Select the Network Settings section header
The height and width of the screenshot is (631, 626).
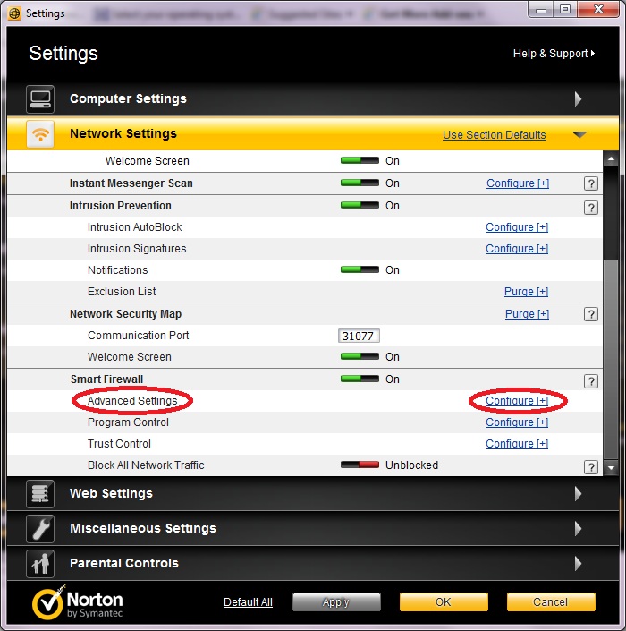click(x=313, y=134)
